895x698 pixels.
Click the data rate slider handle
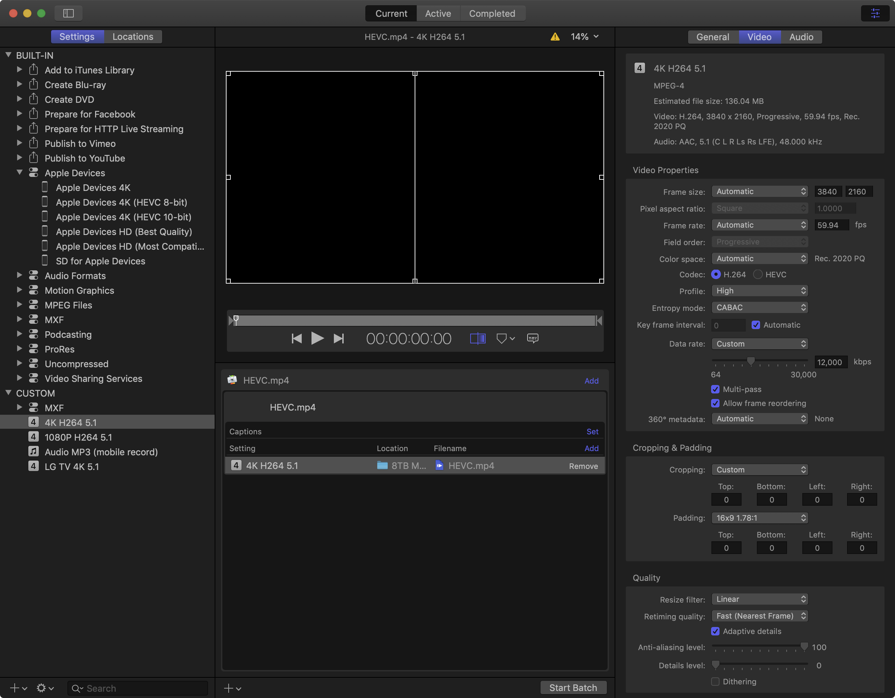(x=751, y=361)
